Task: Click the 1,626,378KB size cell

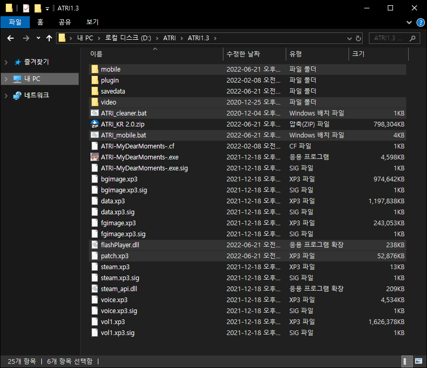Action: (386, 322)
